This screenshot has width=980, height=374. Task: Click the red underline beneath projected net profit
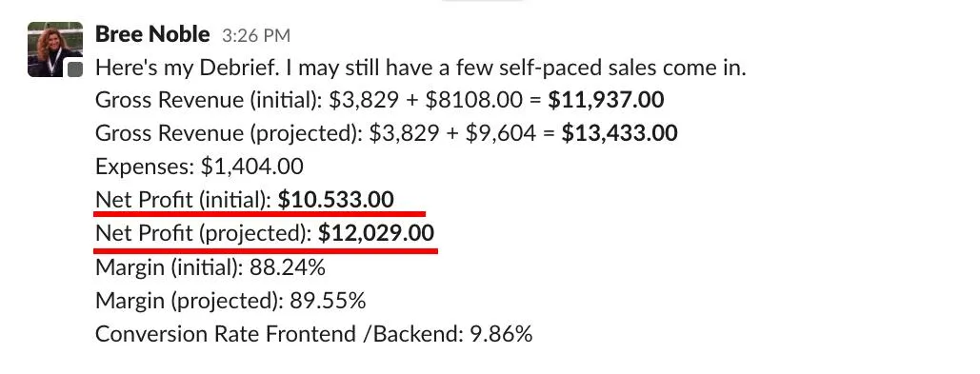coord(266,249)
